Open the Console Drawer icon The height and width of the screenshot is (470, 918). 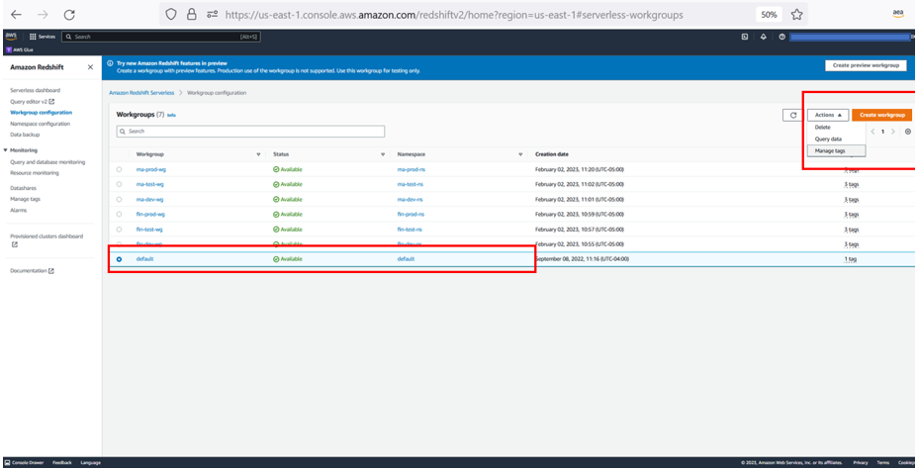click(x=7, y=462)
